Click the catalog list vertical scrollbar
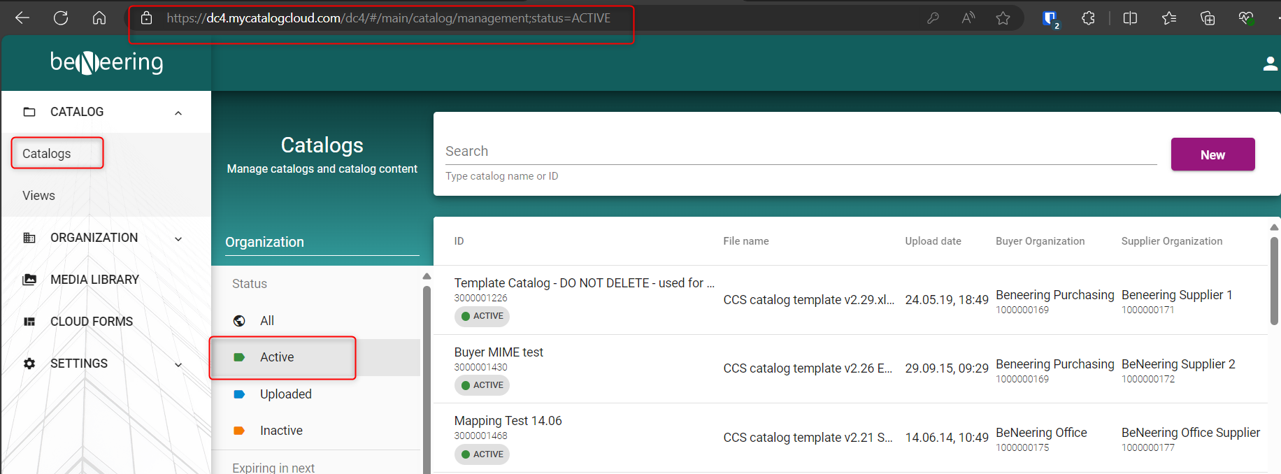This screenshot has width=1281, height=474. 1274,281
